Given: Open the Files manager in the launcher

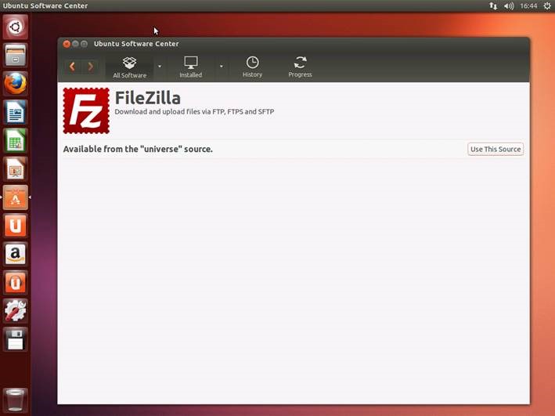Looking at the screenshot, I should point(15,56).
